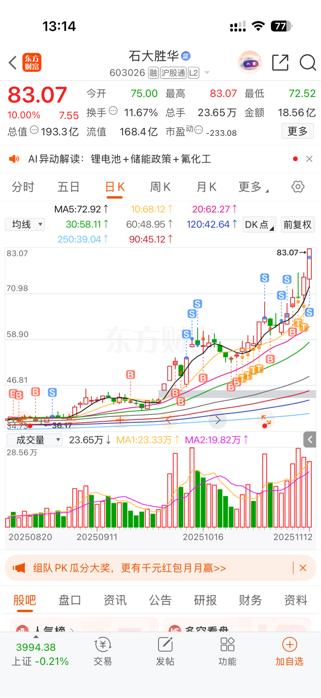Screen dimensions: 321x698
Task: Select the 股吧 tab
Action: [25, 600]
